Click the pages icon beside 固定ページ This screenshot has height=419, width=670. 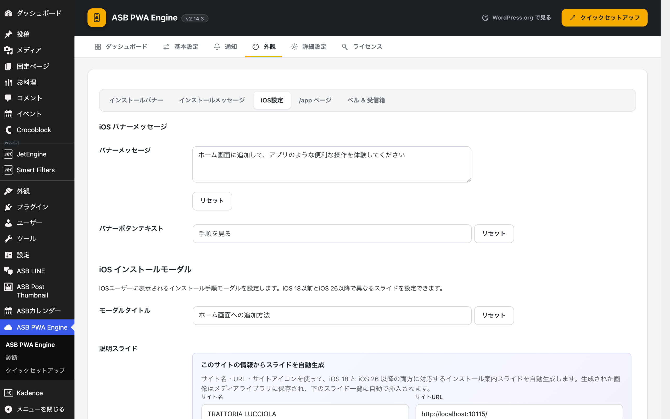click(8, 66)
